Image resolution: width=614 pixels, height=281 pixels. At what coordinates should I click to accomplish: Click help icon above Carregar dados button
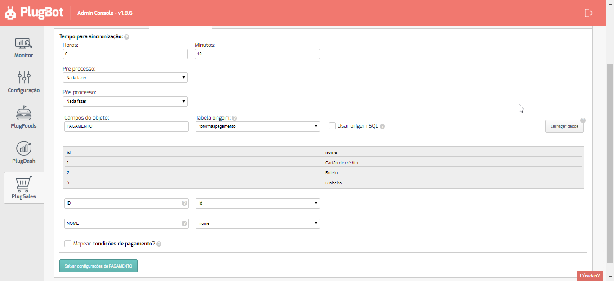click(583, 120)
